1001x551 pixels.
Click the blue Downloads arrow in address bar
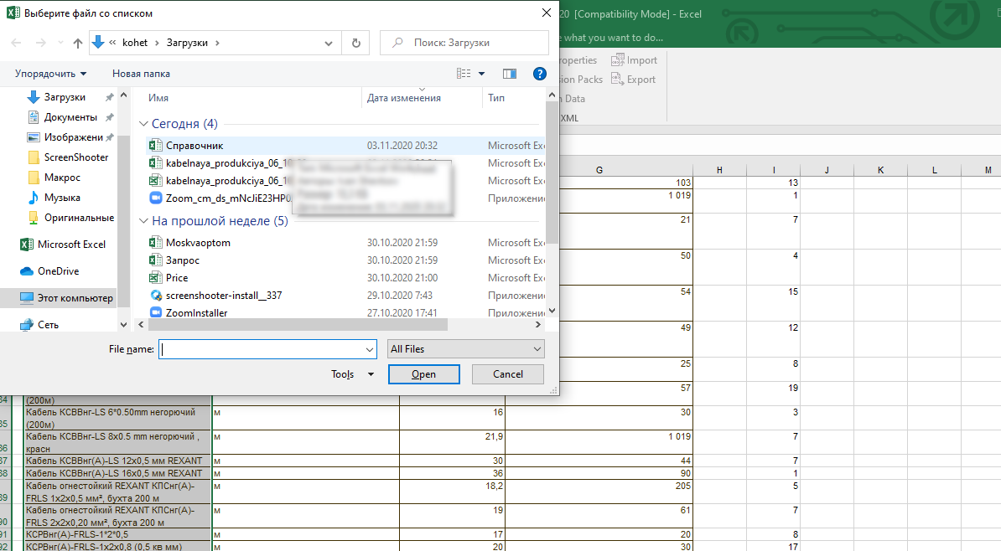(98, 42)
